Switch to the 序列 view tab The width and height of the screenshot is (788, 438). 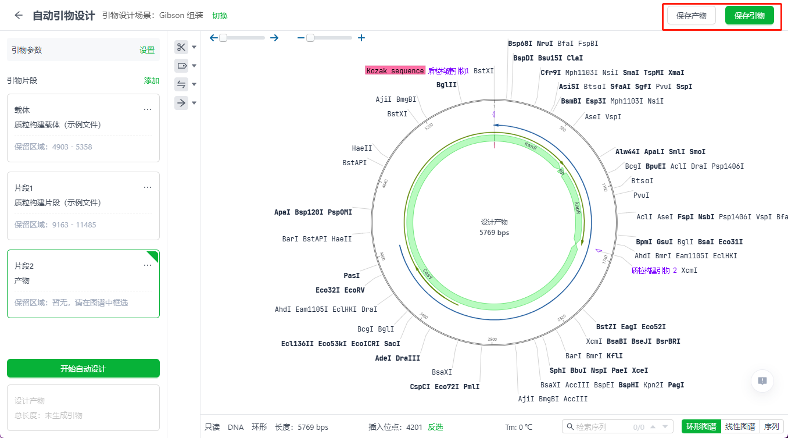coord(771,426)
